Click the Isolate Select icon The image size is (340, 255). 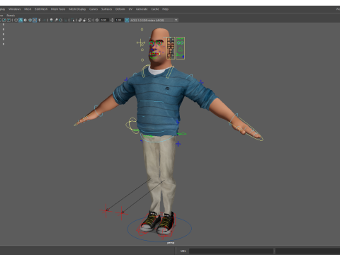pos(72,20)
